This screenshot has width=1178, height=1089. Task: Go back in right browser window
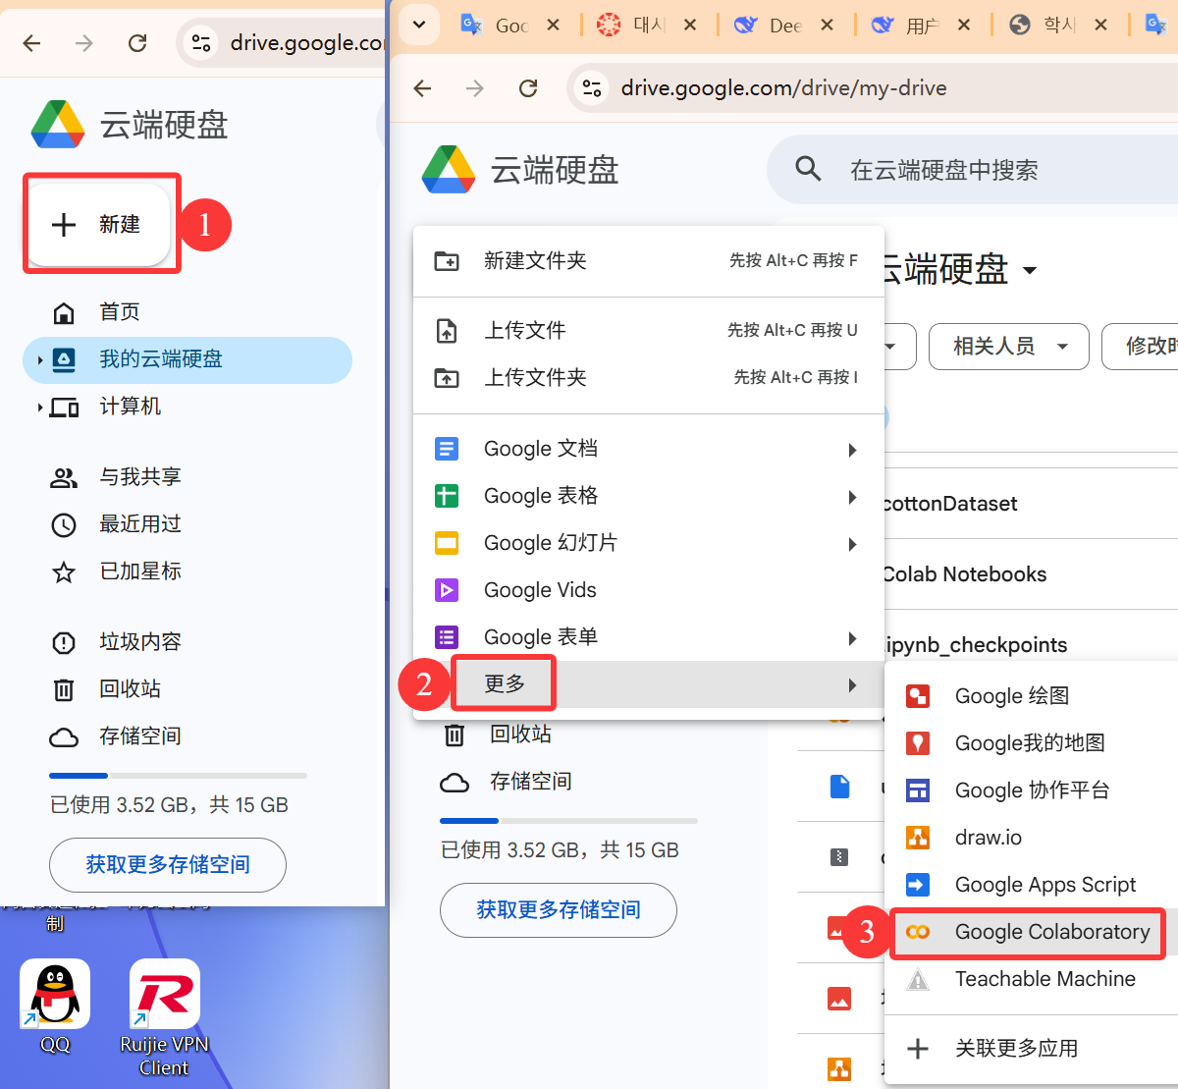(422, 88)
